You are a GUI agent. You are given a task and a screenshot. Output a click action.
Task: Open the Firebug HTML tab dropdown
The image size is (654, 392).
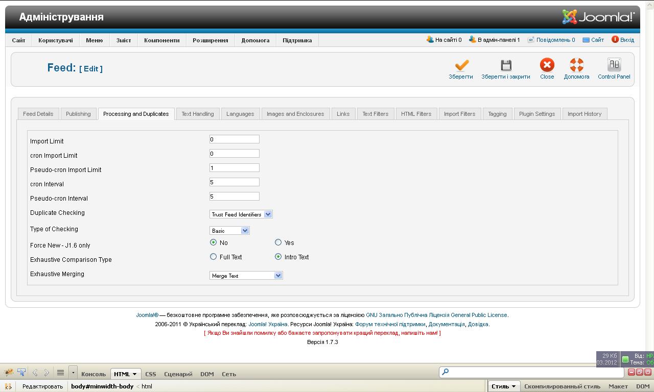click(x=135, y=374)
